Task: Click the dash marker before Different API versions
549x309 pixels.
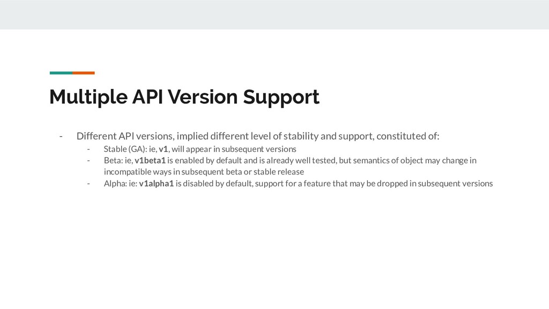Action: point(61,136)
